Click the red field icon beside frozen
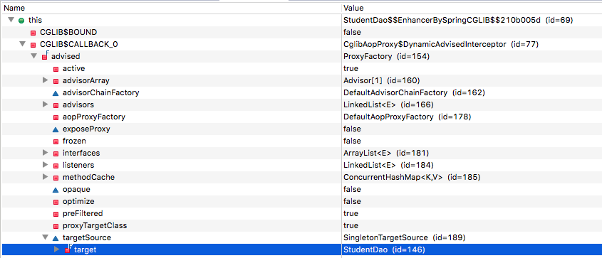 [56, 141]
